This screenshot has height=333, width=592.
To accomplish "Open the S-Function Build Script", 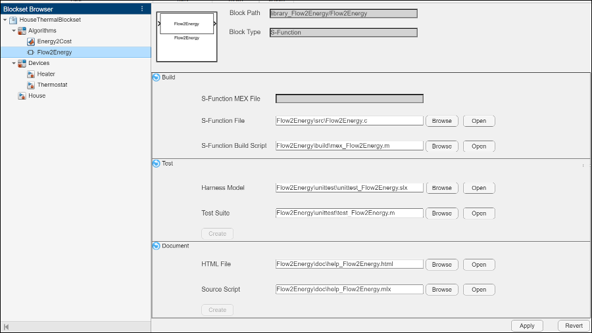I will (479, 146).
